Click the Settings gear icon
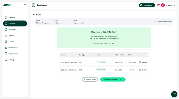Viewport: 179px width, 99px height. point(6,60)
